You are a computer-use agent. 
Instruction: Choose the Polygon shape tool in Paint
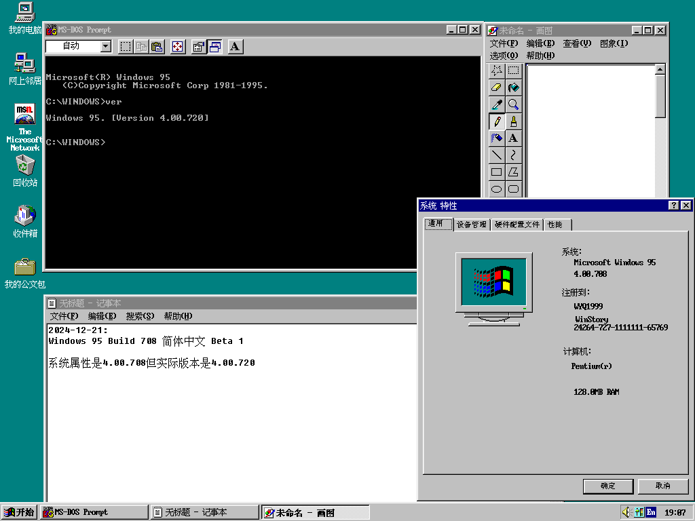point(513,172)
